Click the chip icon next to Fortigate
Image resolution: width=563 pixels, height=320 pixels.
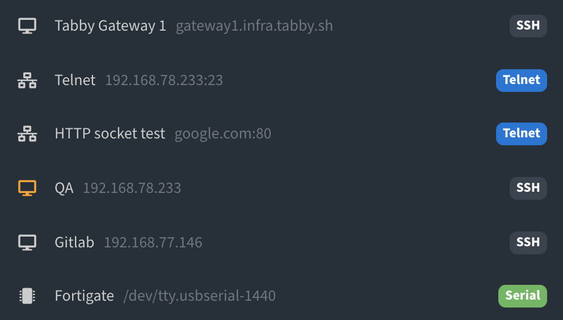pos(27,296)
